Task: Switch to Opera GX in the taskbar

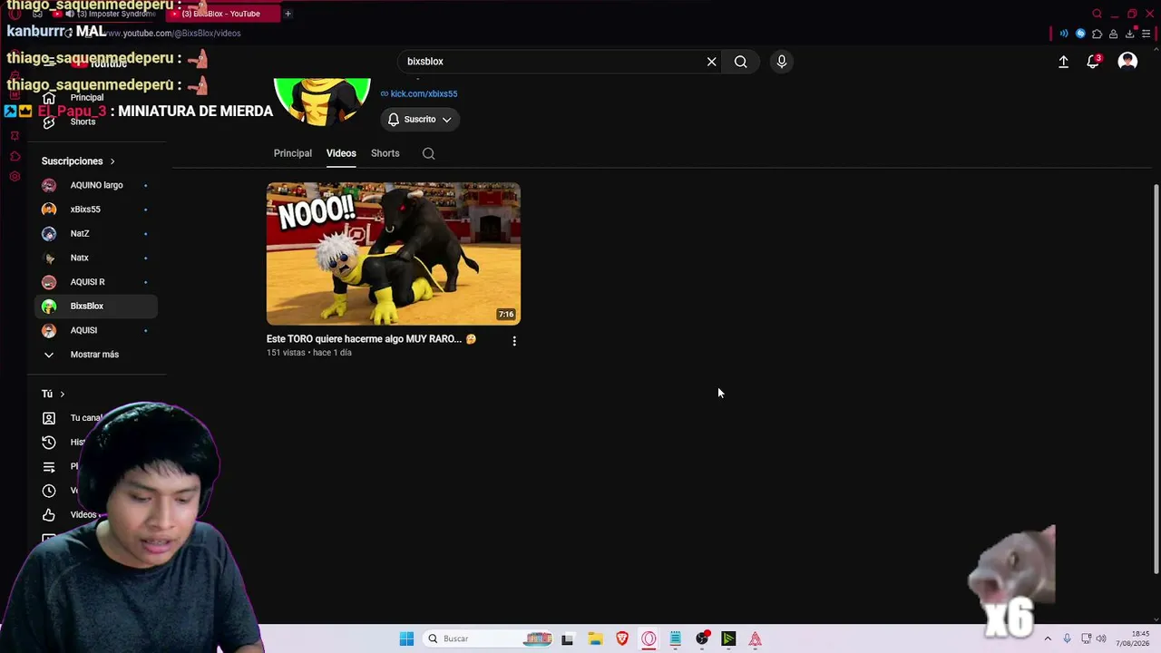Action: pos(649,638)
